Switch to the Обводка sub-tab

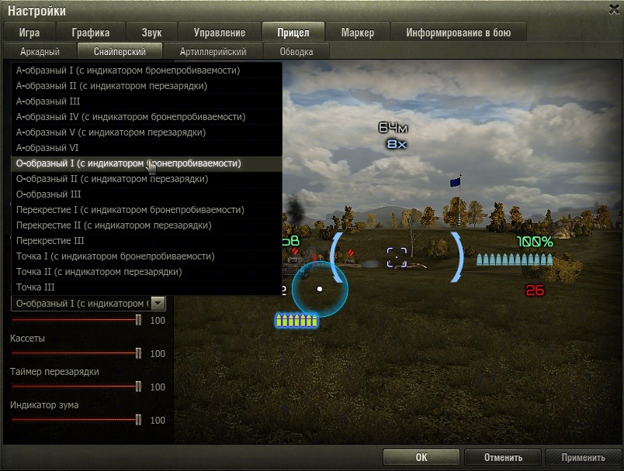(296, 51)
